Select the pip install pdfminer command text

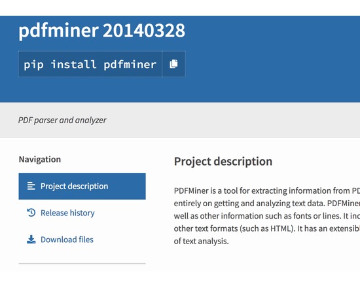coord(90,64)
